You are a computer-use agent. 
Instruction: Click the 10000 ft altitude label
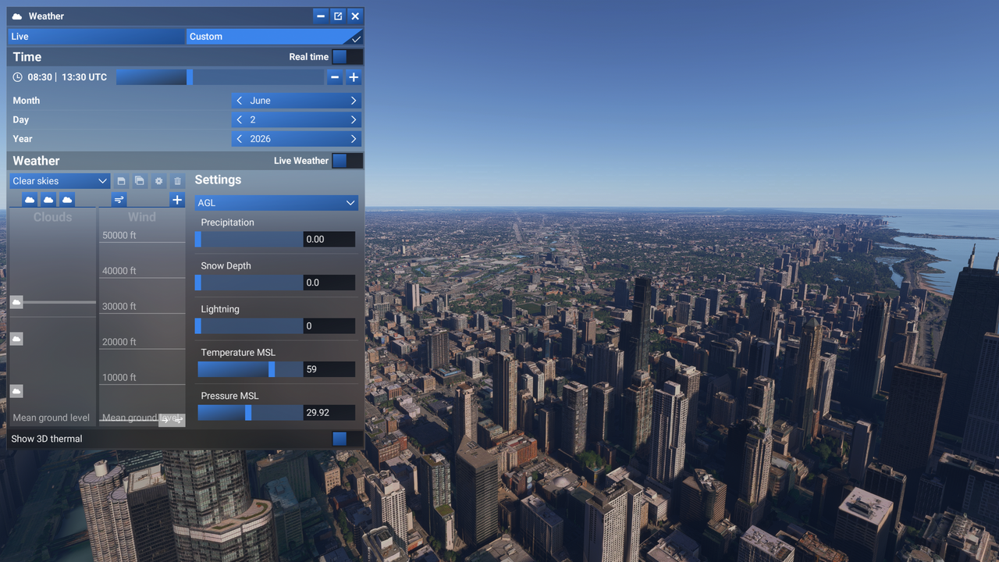click(119, 377)
